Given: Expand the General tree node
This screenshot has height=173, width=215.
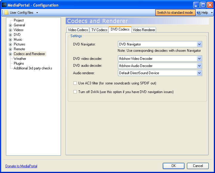Looking at the screenshot, I should click(x=10, y=25).
